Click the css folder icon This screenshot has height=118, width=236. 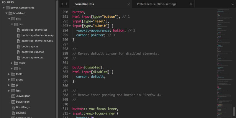click(x=16, y=24)
